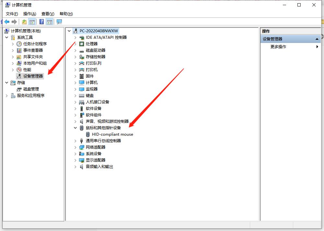This screenshot has height=231, width=324.
Task: Select the 计算机 device category
Action: 92,83
